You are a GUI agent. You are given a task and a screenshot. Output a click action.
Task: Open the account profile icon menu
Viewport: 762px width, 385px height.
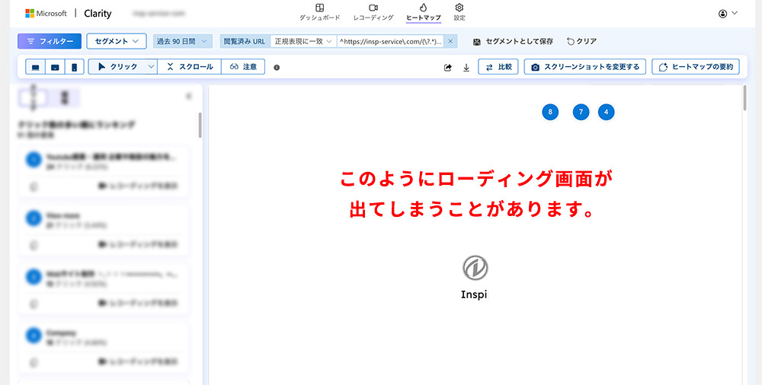coord(728,13)
